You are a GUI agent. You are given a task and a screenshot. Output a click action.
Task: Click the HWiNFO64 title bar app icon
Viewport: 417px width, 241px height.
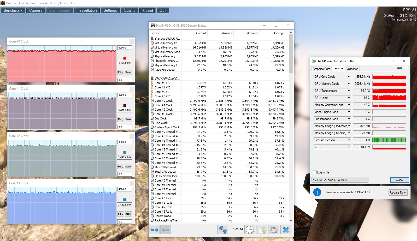[x=153, y=25]
